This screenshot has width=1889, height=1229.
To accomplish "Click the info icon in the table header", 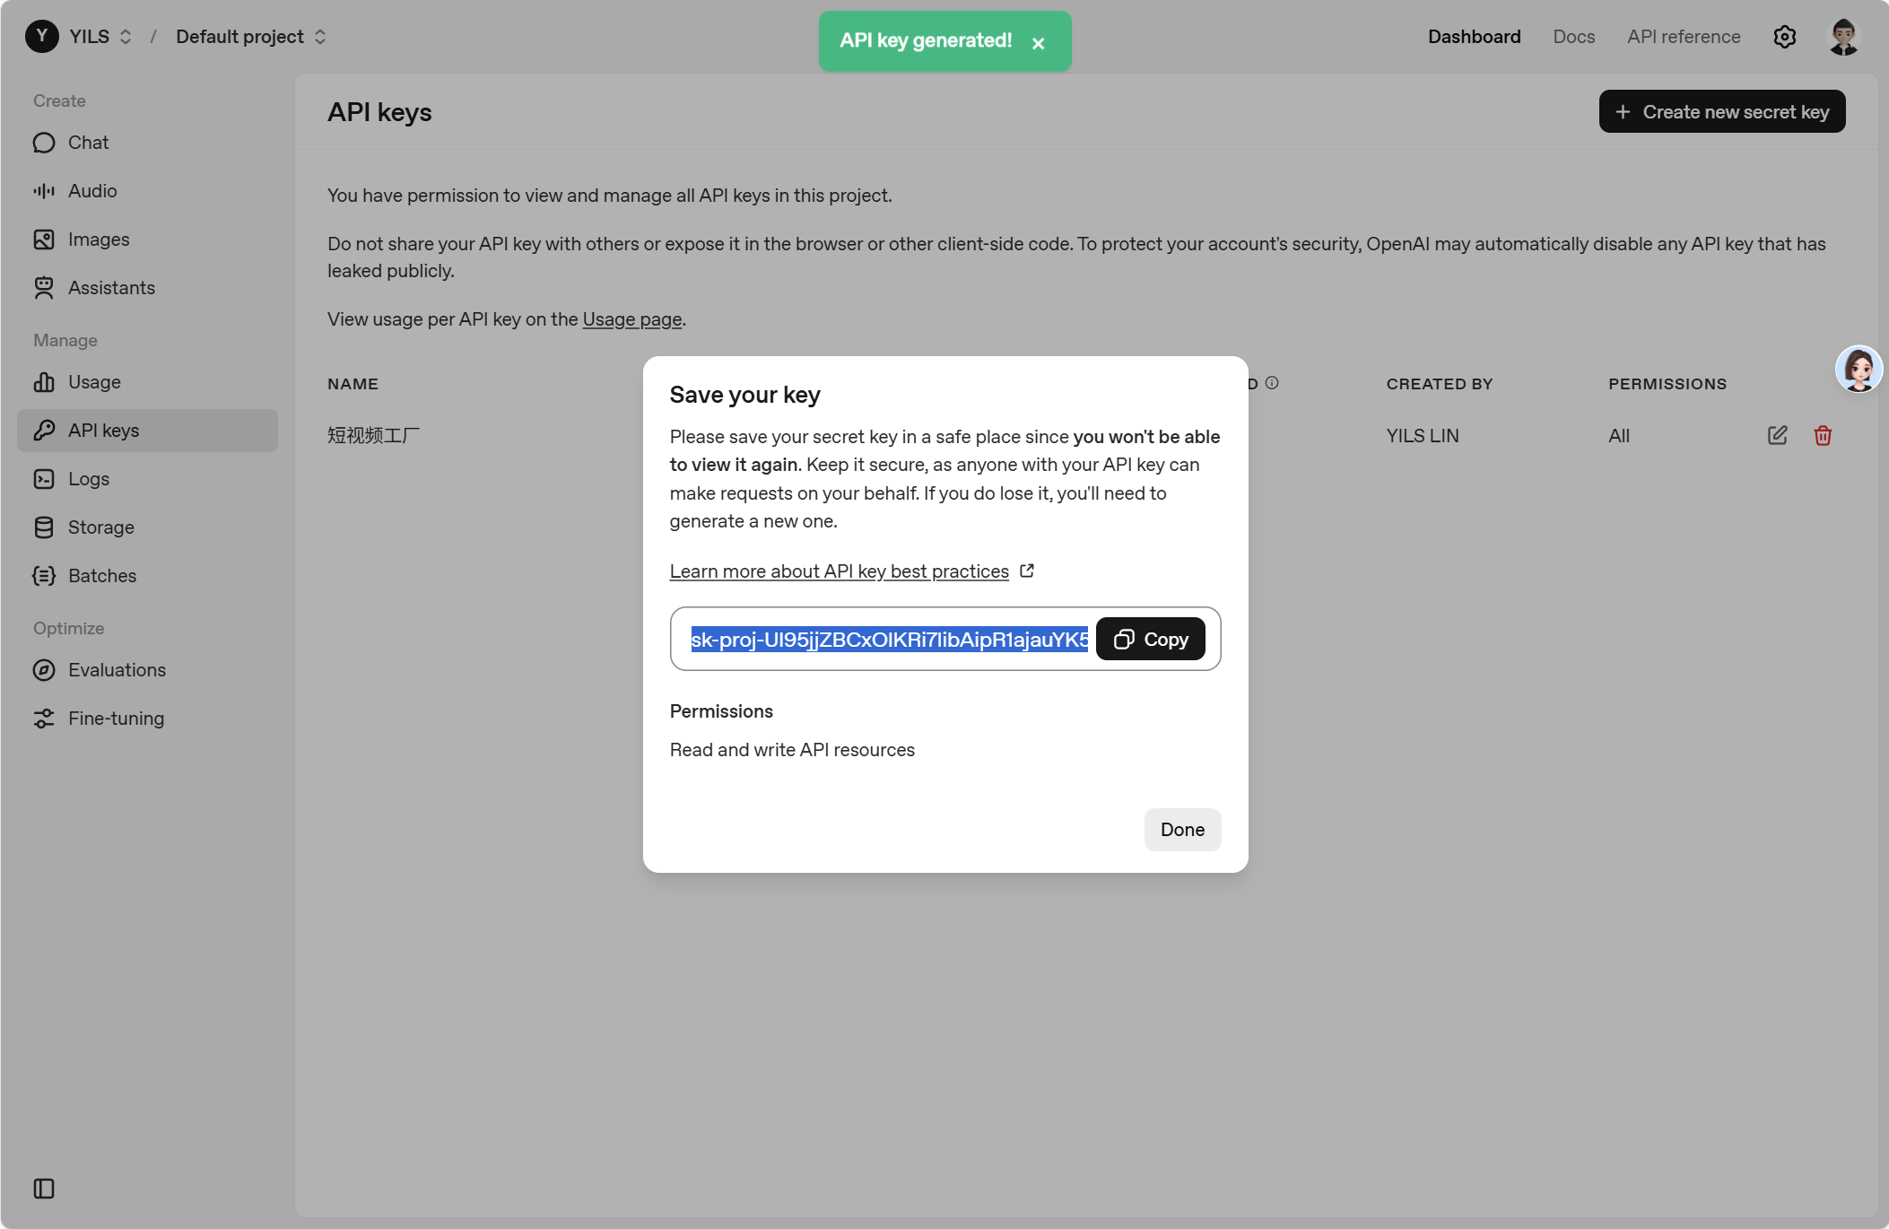I will point(1272,383).
